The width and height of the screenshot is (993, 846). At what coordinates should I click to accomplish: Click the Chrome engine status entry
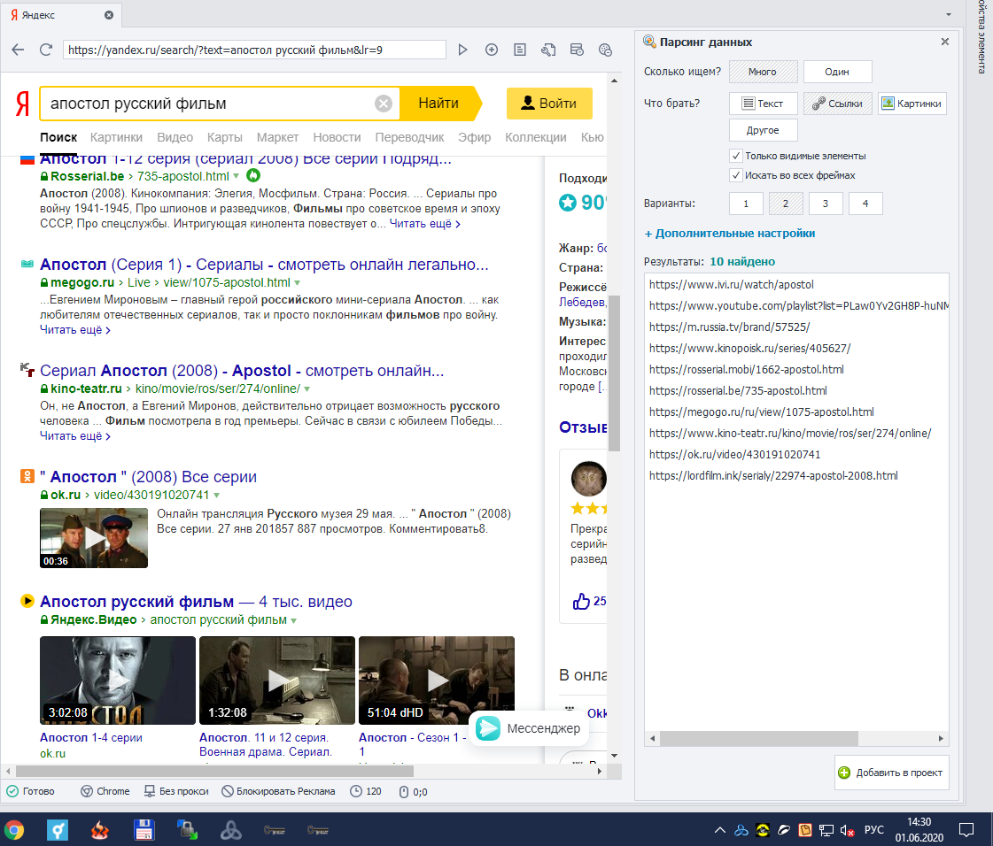pyautogui.click(x=105, y=791)
